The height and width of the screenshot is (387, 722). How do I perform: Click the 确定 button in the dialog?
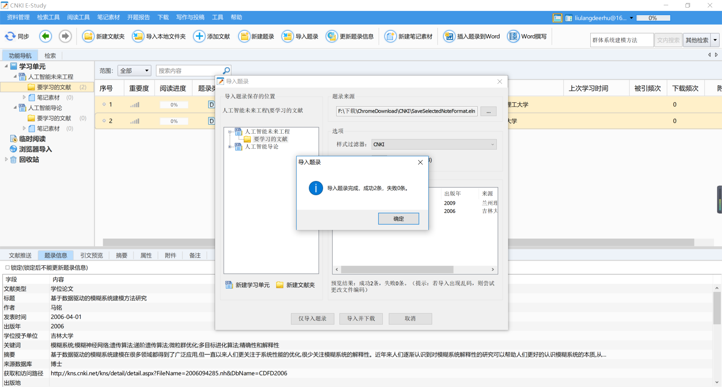(x=398, y=218)
